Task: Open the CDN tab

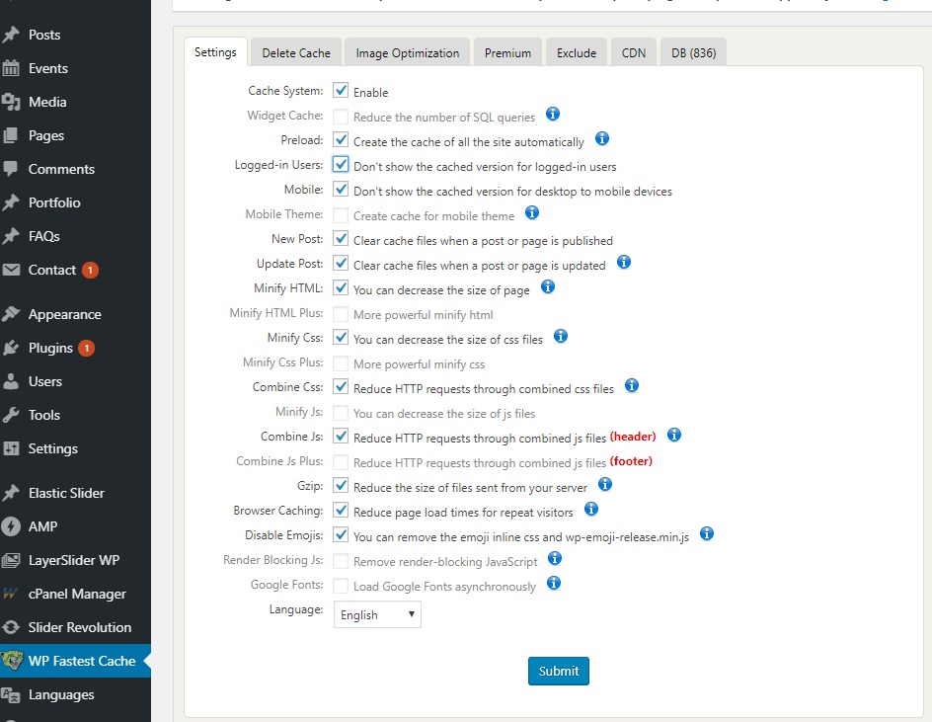Action: (x=634, y=52)
